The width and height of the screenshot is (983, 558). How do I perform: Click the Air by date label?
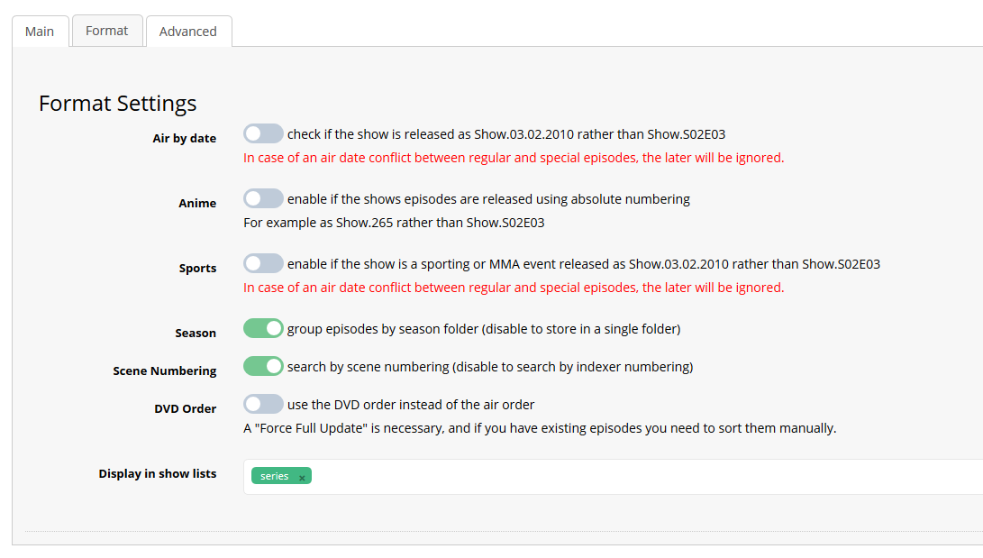pos(184,138)
